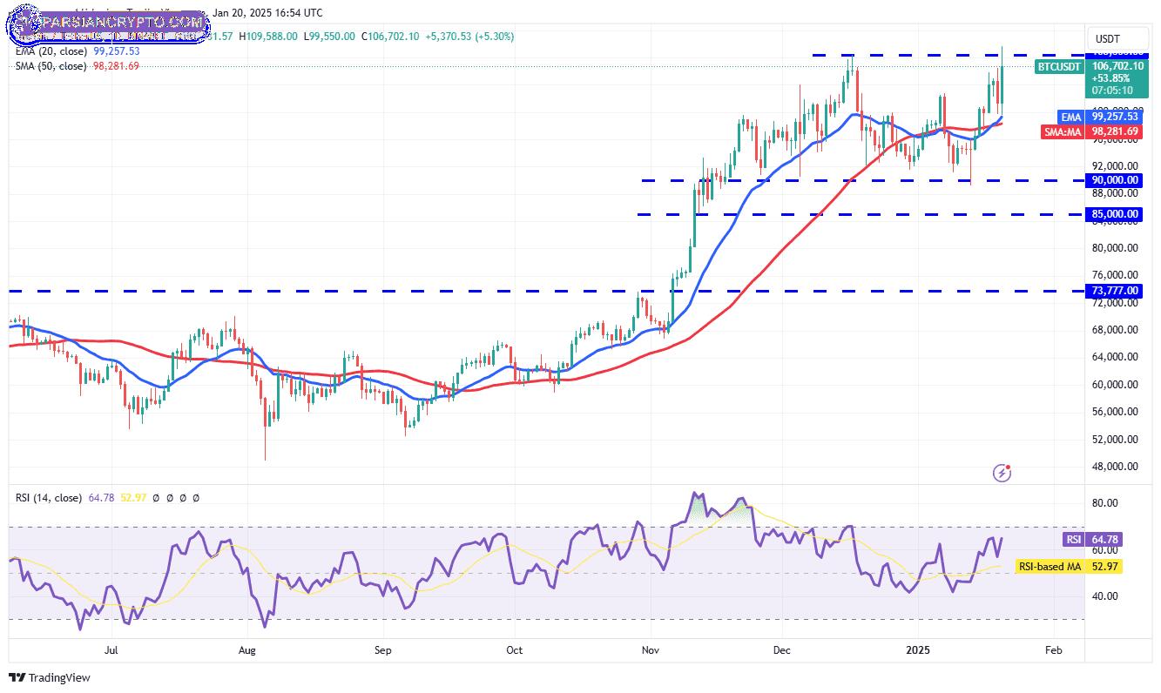Click the 73,777.00 horizontal line label
Viewport: 1161px width, 693px height.
(x=1116, y=291)
